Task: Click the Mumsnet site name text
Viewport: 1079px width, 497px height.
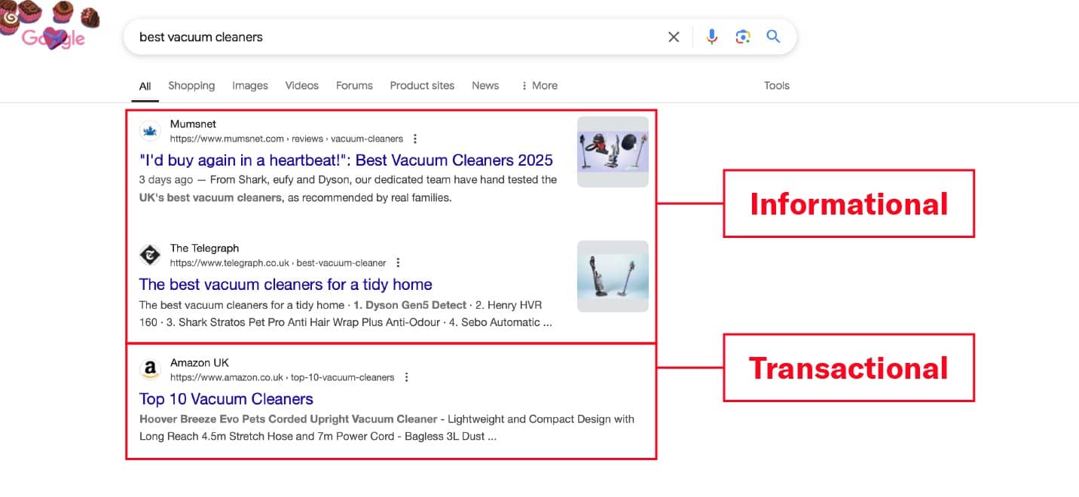Action: point(193,124)
